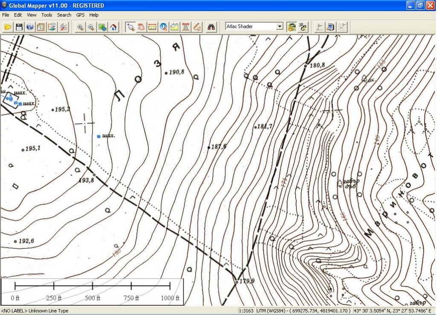
Task: Click the Zoom In magnifier icon
Action: point(80,27)
